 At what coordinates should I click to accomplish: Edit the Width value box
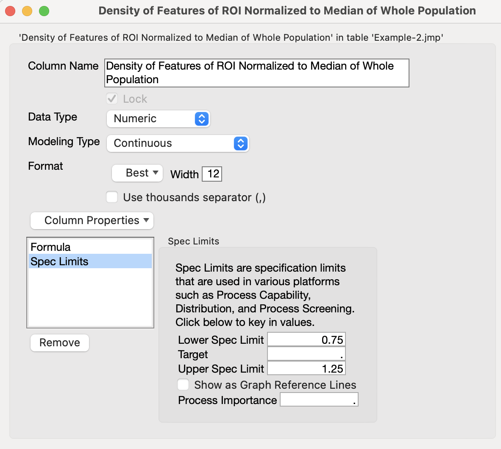click(x=212, y=174)
